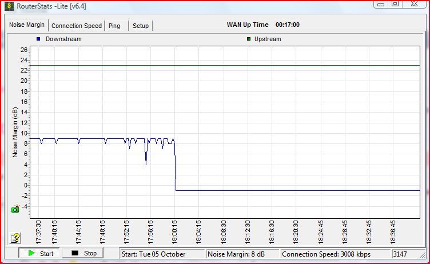Open the Connection Speed tab
This screenshot has width=430, height=264.
tap(77, 26)
